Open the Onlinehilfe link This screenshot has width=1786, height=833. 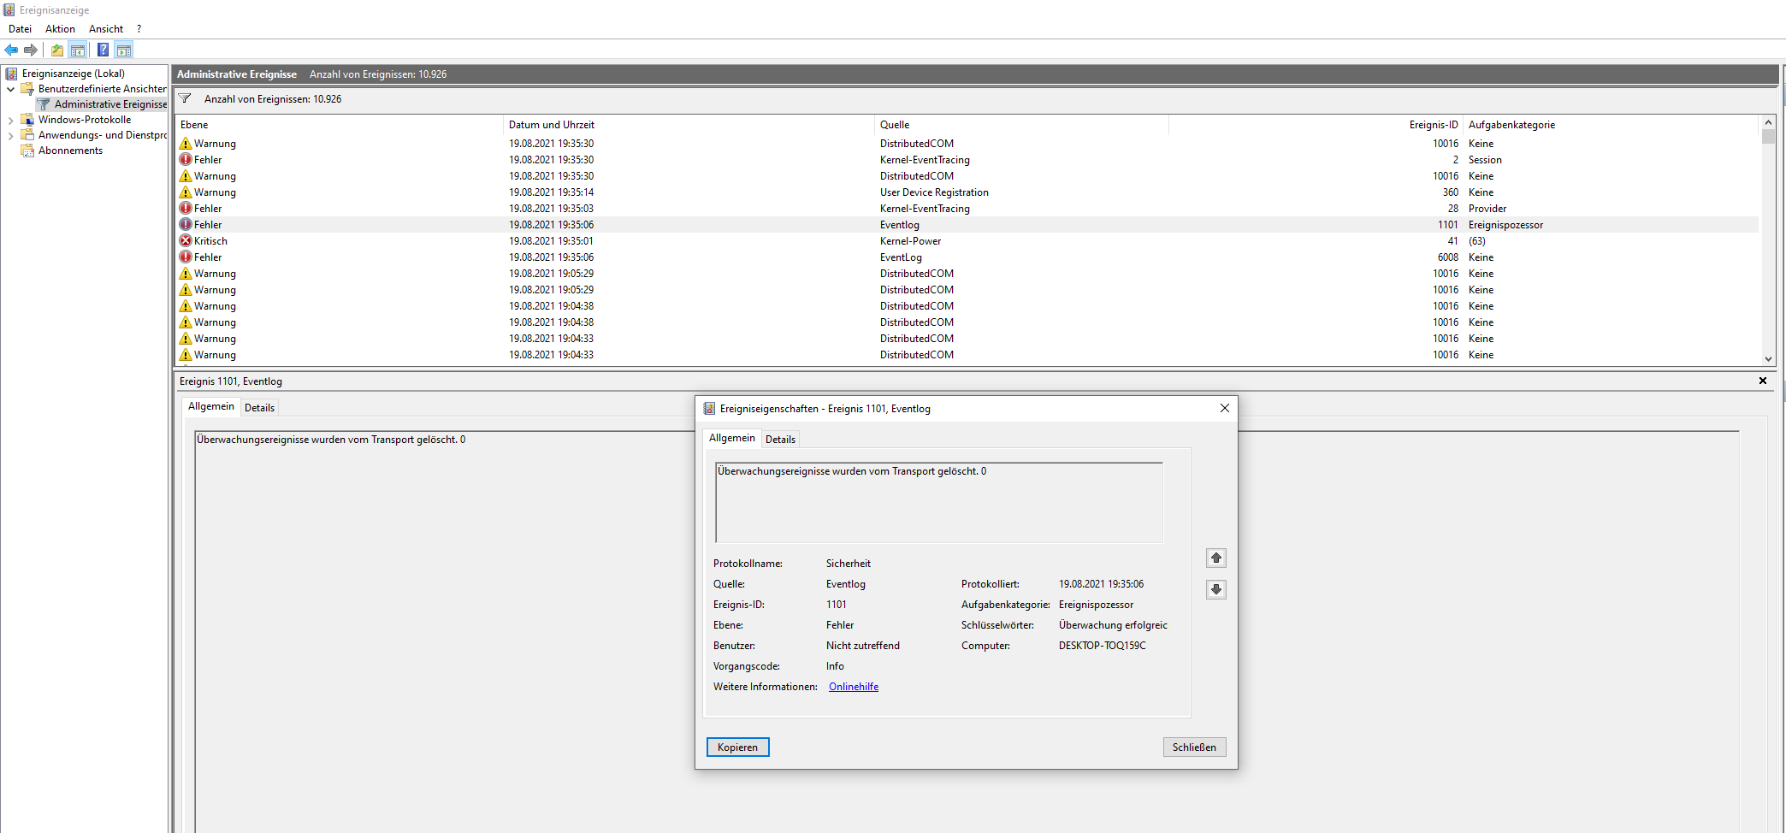click(x=854, y=687)
